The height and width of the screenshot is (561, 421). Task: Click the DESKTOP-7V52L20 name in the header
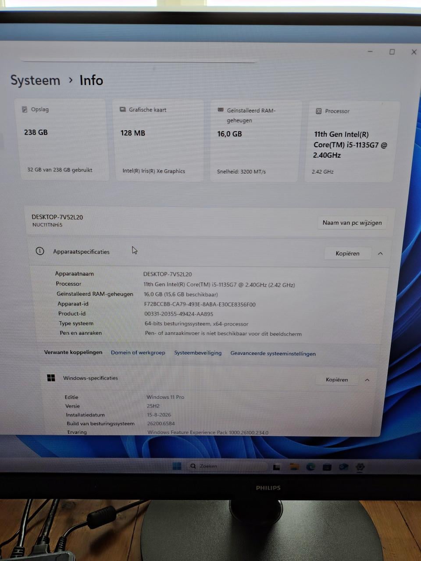click(57, 217)
